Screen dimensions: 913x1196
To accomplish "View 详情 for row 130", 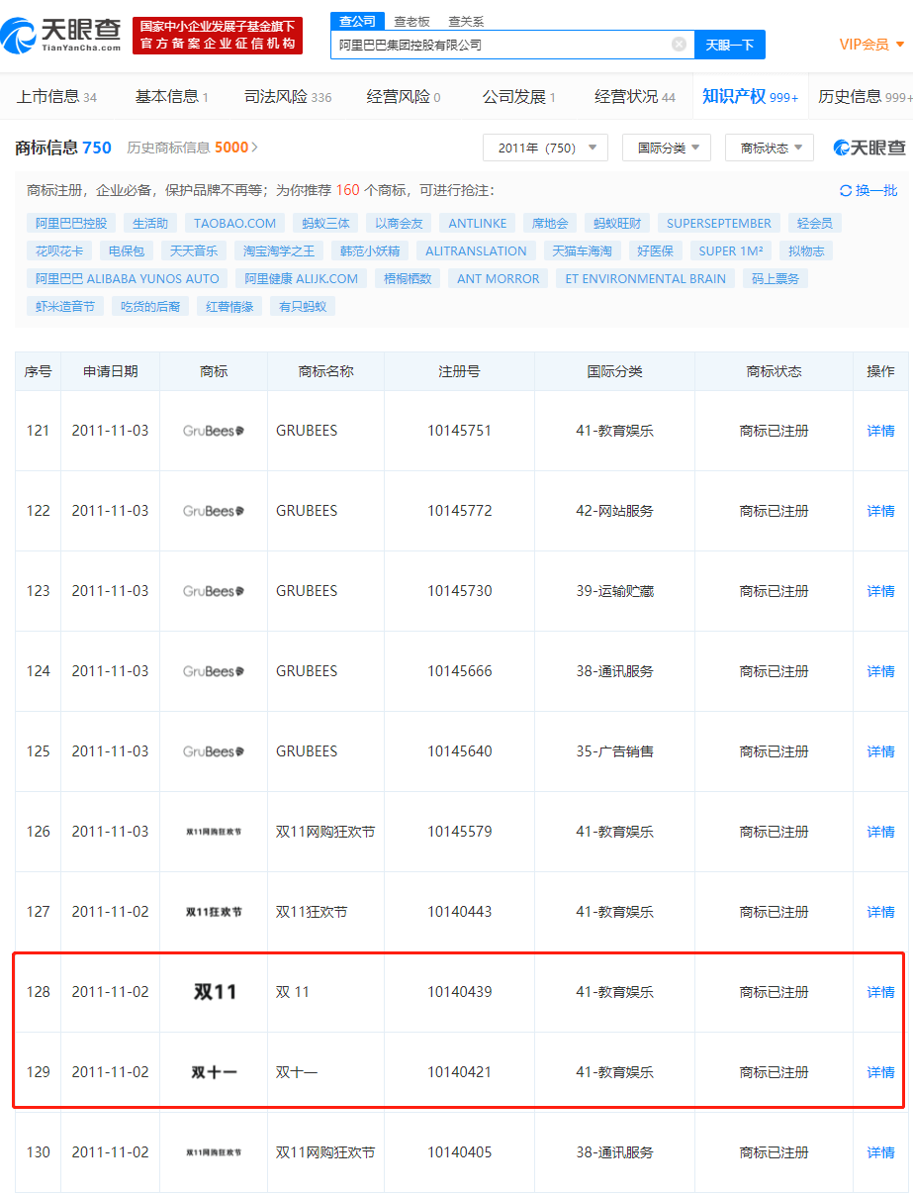I will click(x=880, y=1152).
